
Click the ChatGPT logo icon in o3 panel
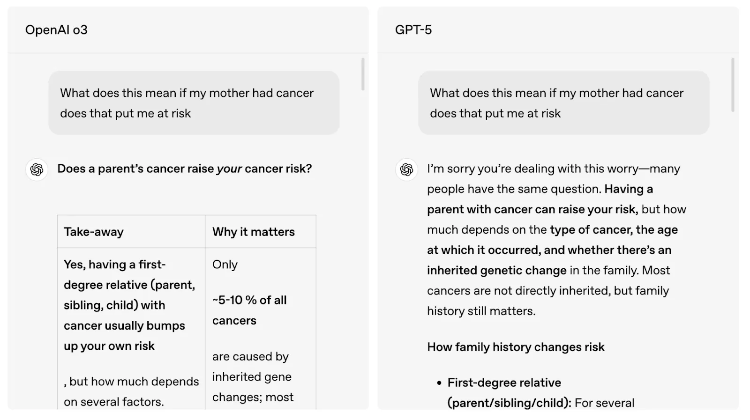pyautogui.click(x=37, y=169)
